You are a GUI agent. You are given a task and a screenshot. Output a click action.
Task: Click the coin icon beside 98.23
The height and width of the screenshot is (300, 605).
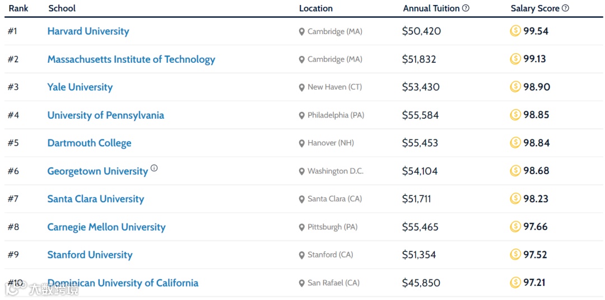point(515,199)
